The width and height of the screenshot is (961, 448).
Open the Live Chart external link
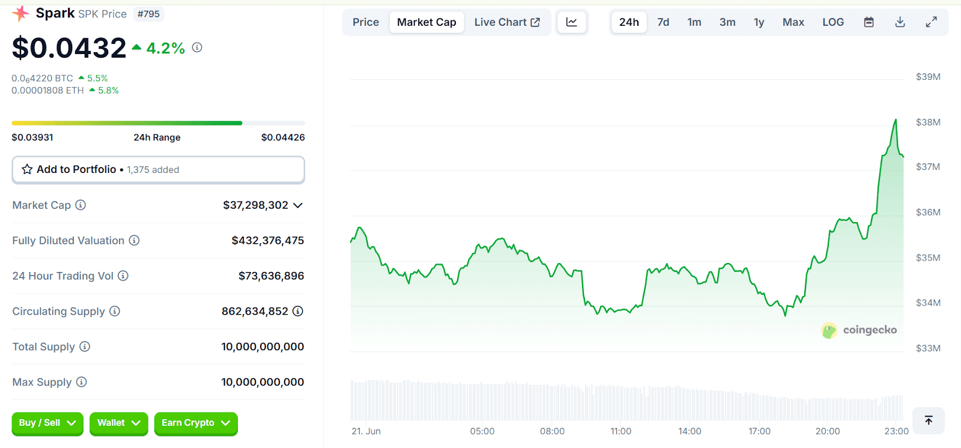point(507,22)
